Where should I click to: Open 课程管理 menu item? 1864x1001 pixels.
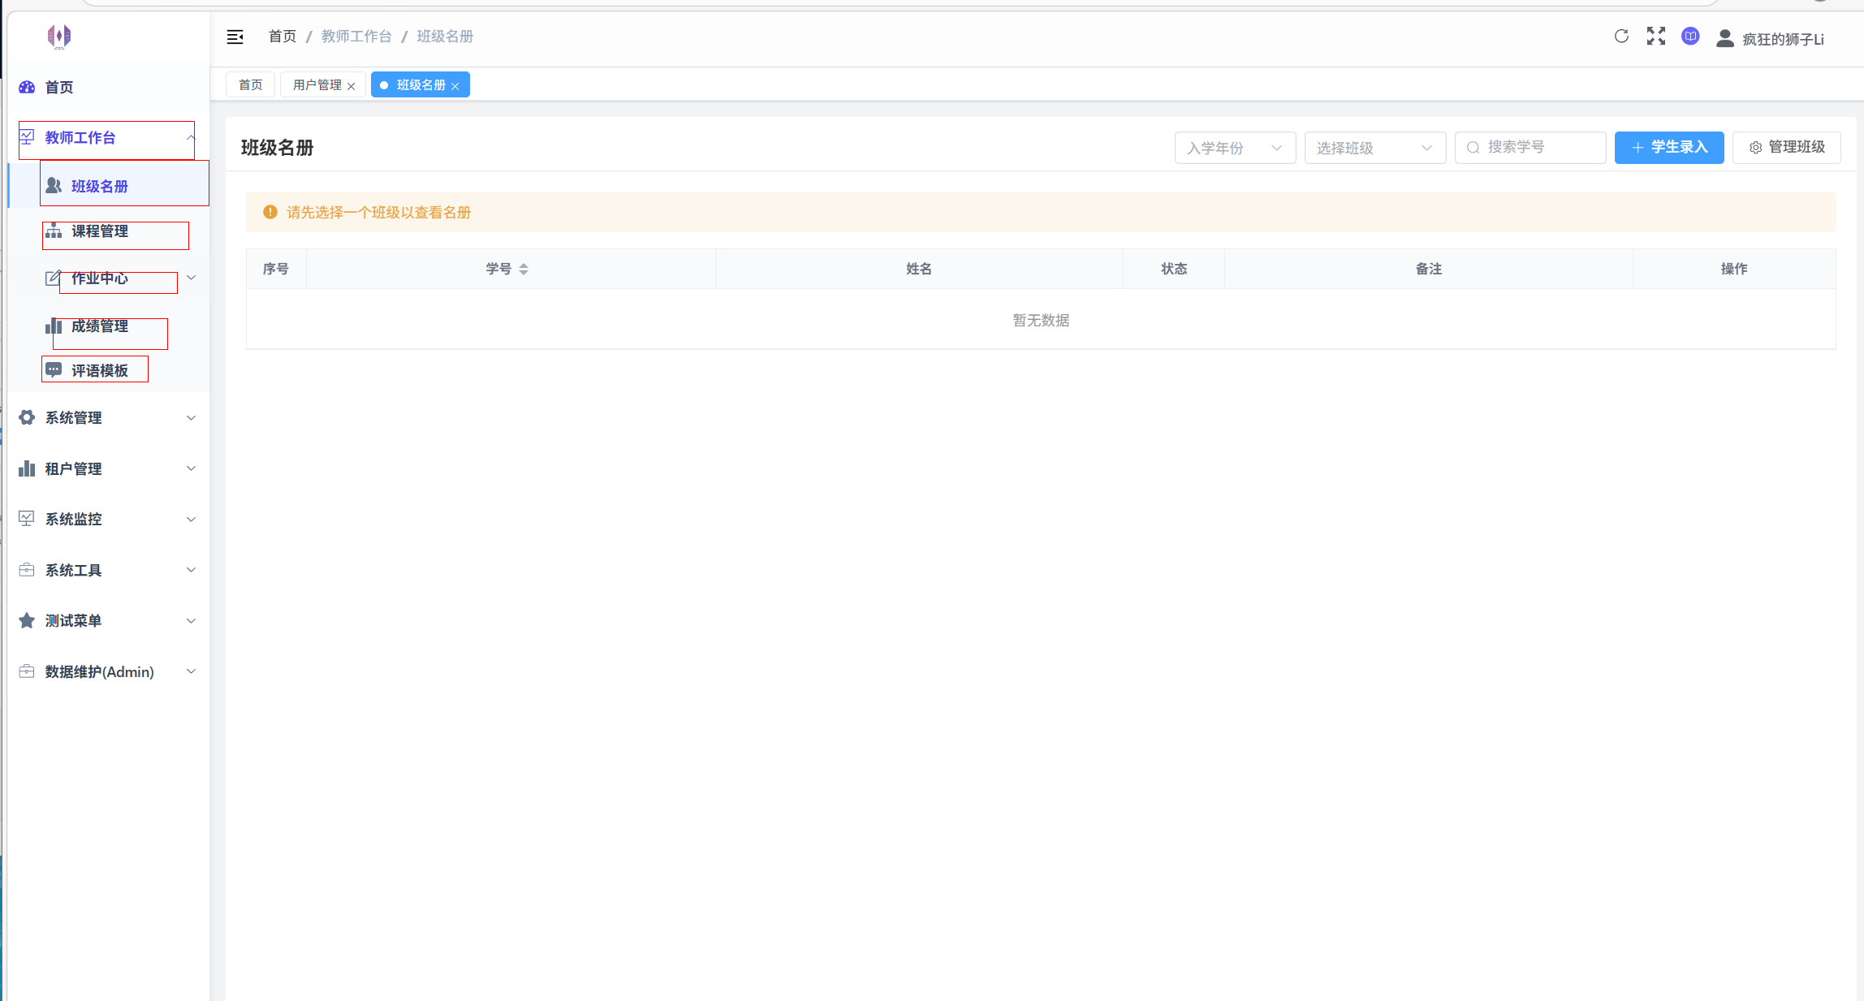point(99,231)
